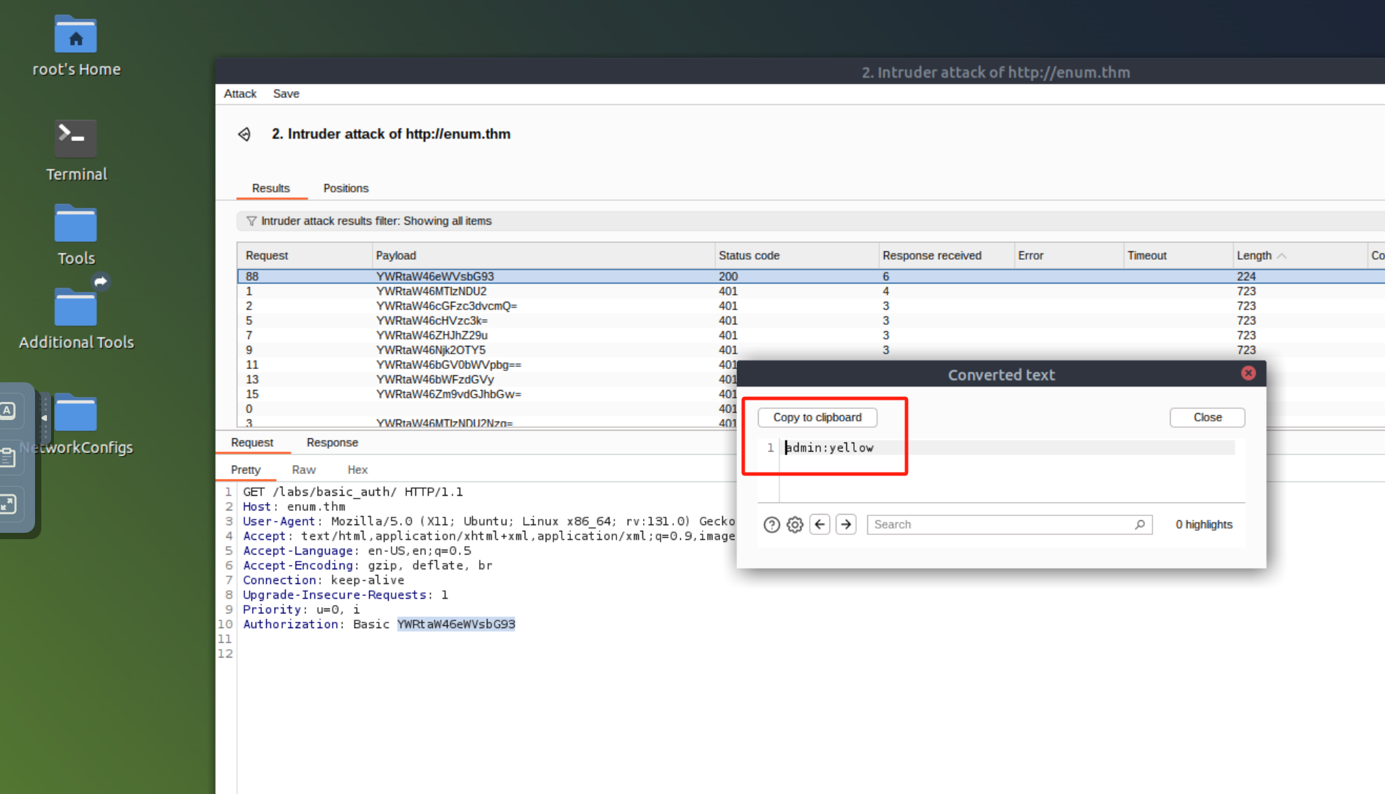The width and height of the screenshot is (1385, 794).
Task: Open the help icon in Converted text dialog
Action: click(x=771, y=524)
